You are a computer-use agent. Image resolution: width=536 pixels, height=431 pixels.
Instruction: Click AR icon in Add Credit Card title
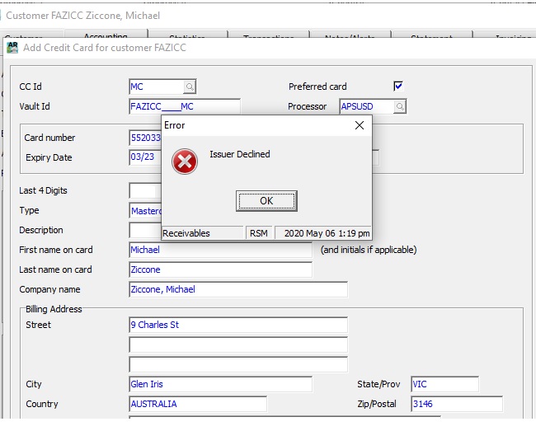12,48
